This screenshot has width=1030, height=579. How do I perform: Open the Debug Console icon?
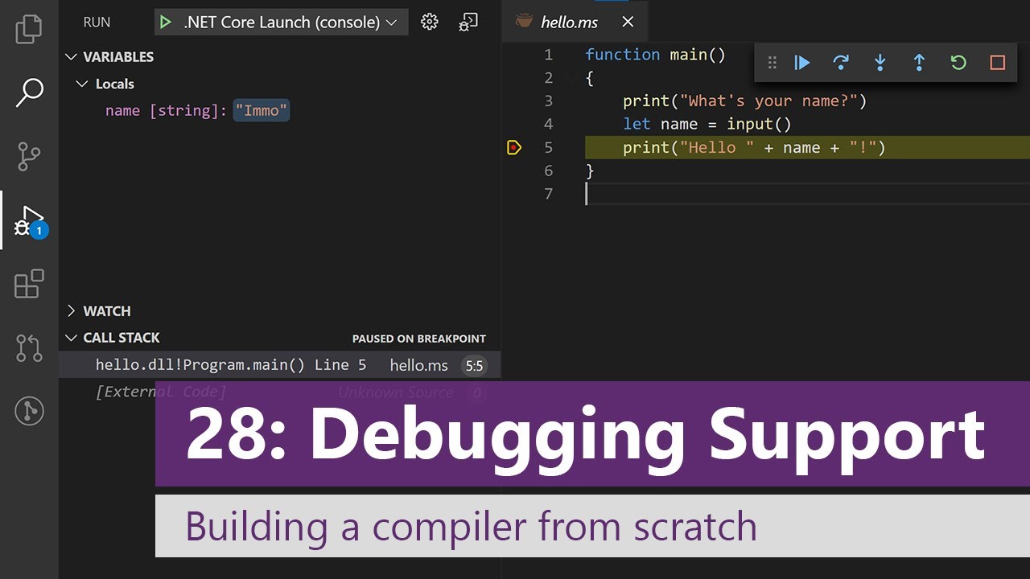point(468,22)
